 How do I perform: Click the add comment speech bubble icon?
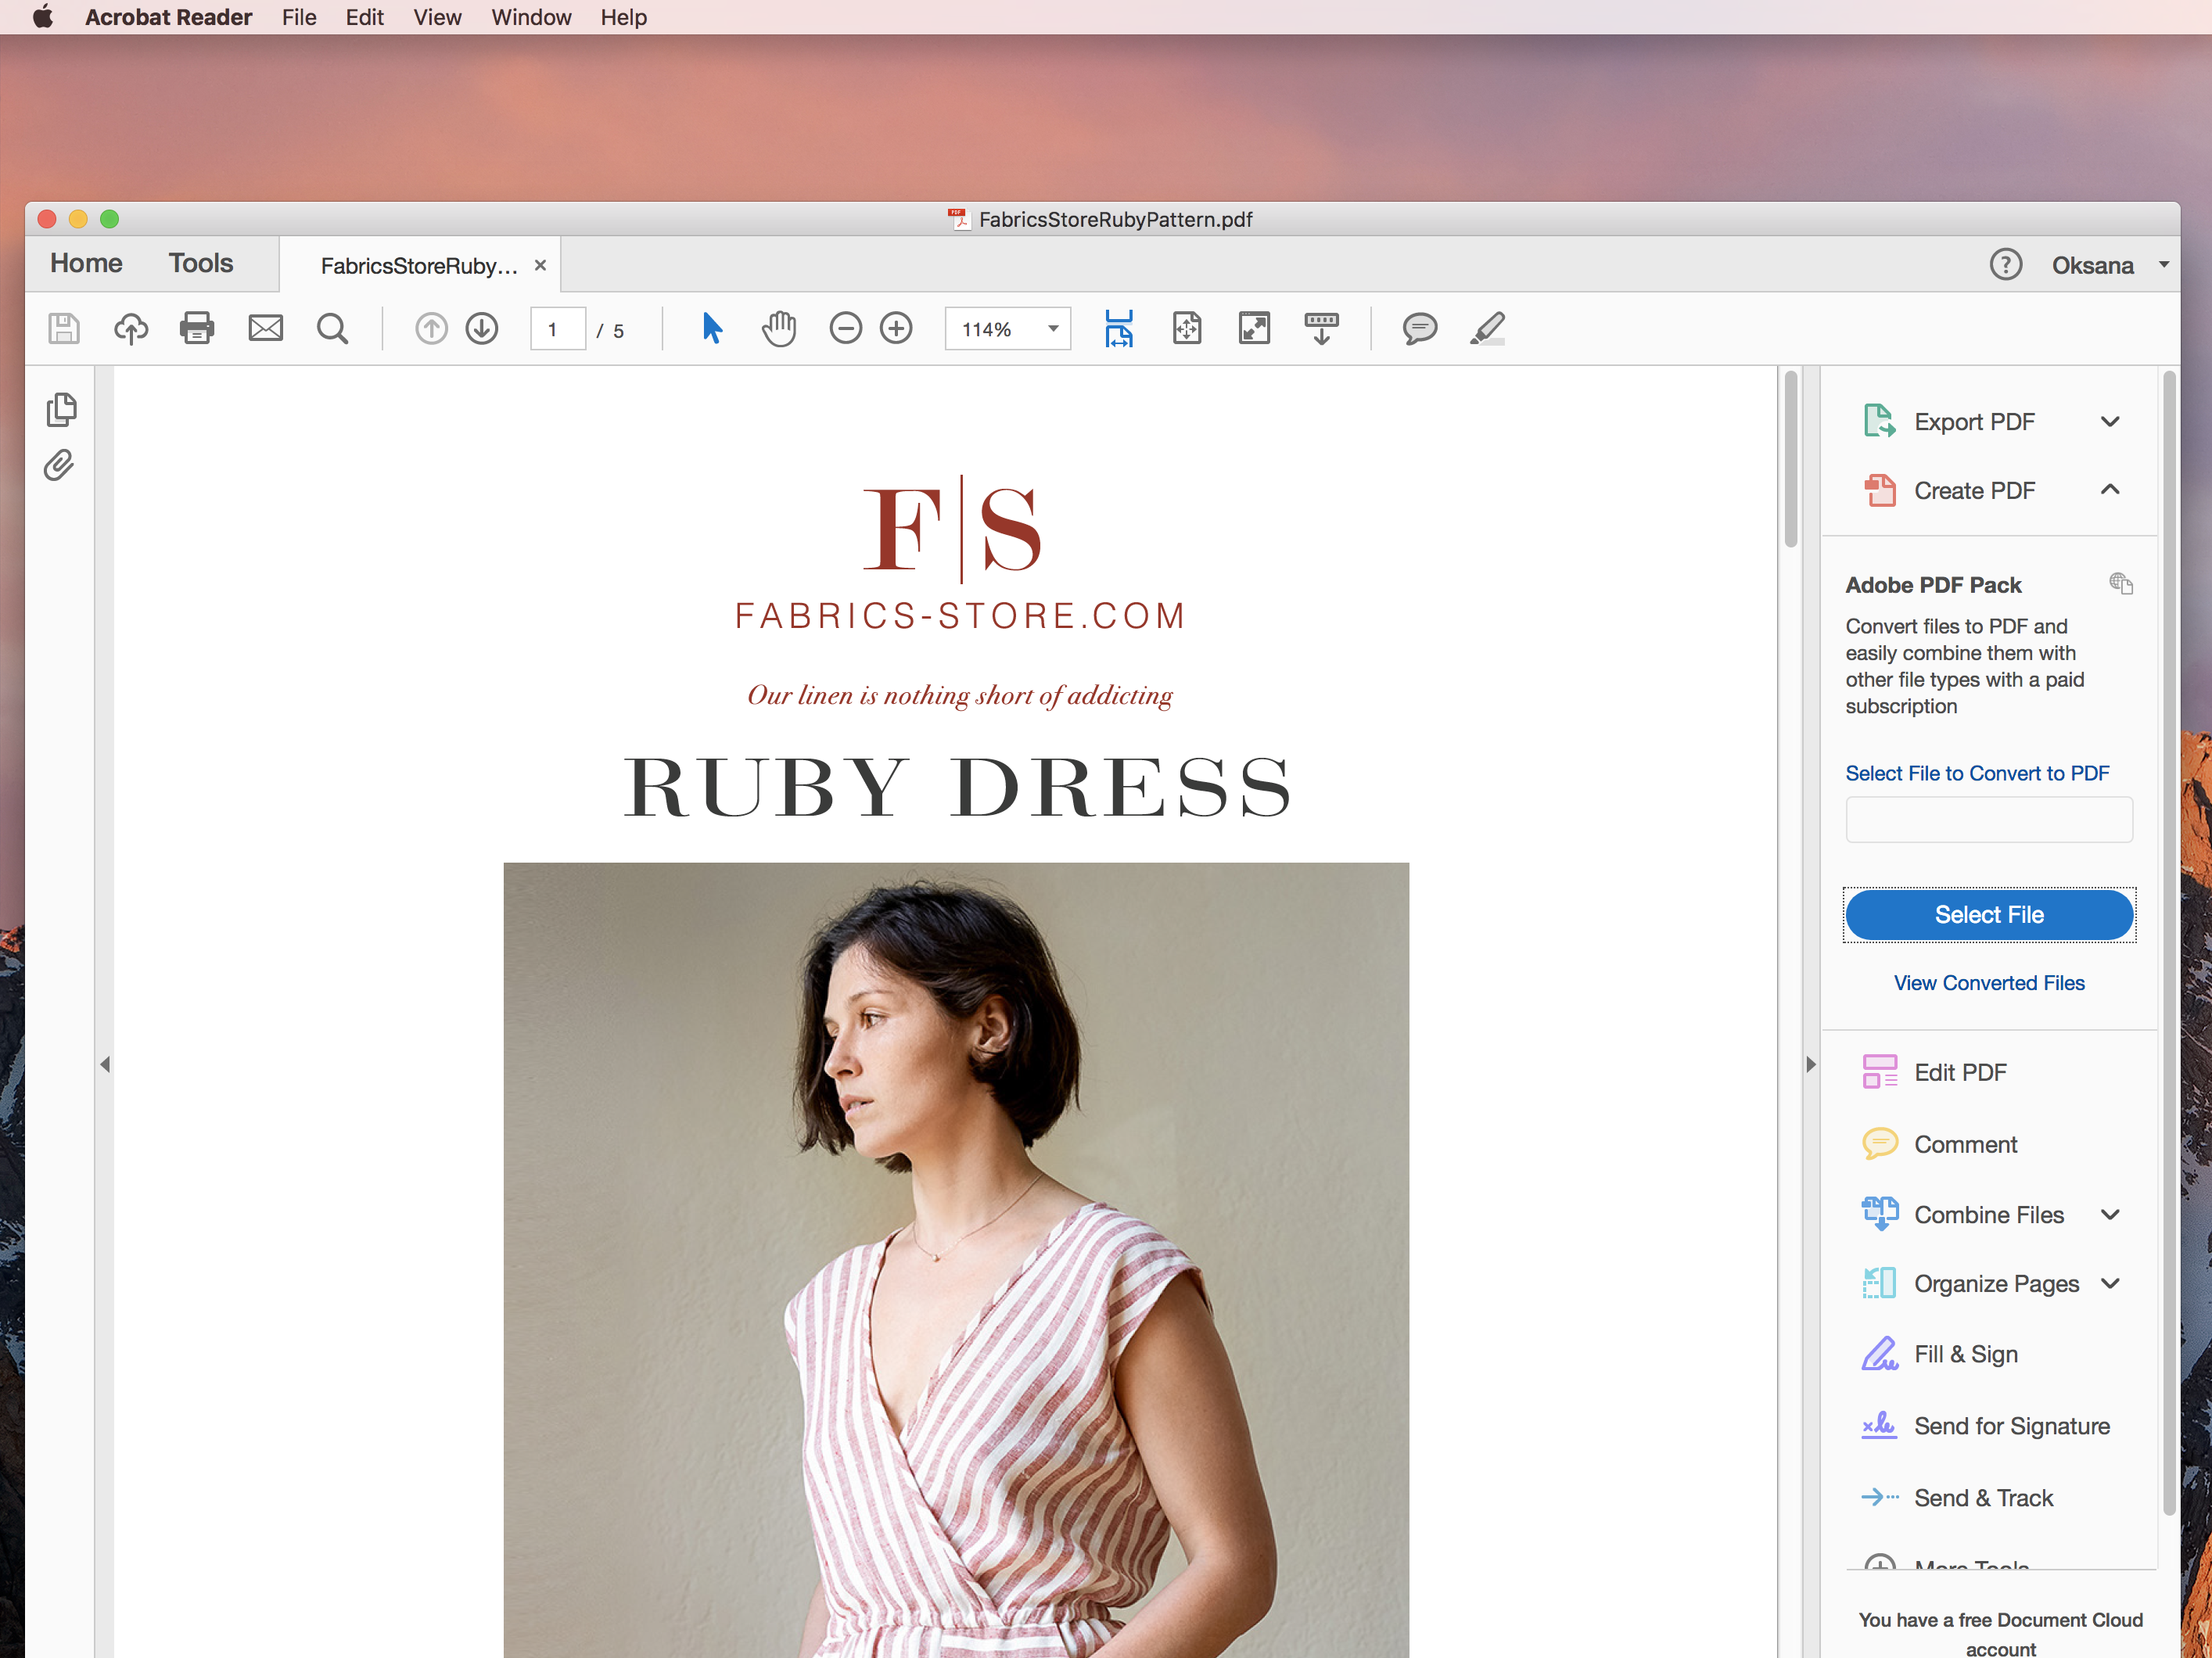[x=1418, y=328]
